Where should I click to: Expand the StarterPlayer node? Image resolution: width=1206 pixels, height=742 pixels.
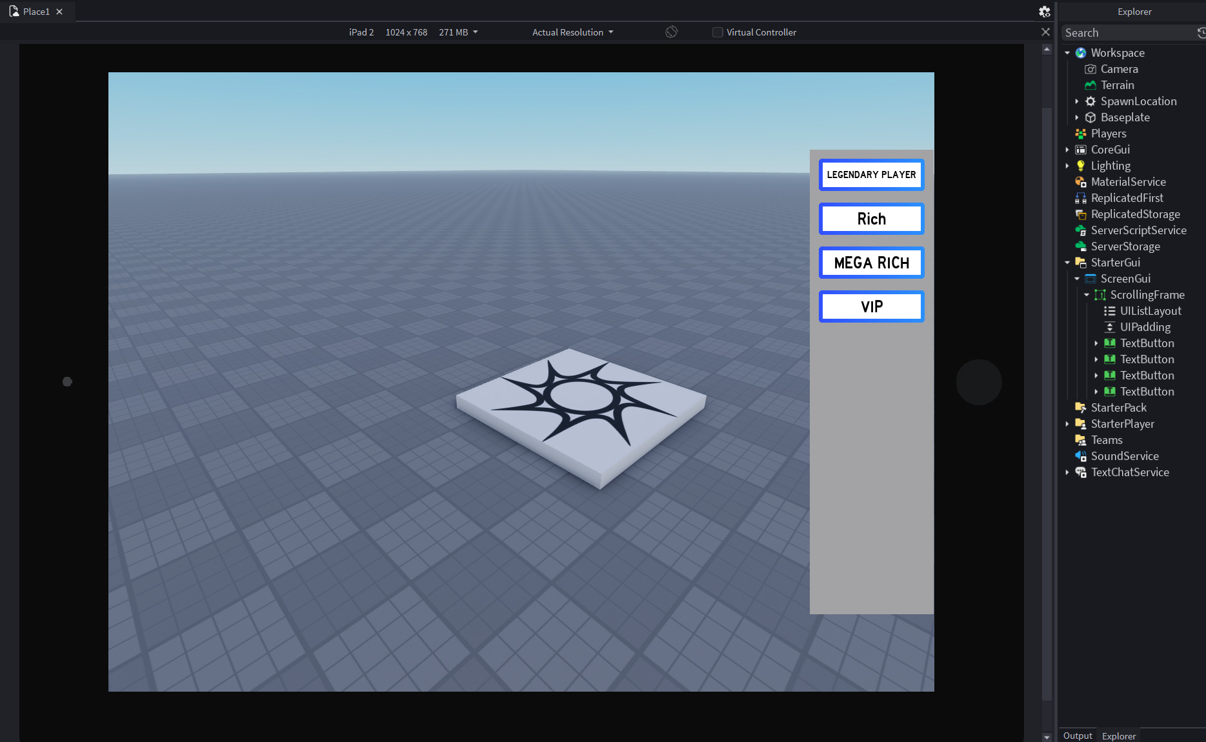1067,424
